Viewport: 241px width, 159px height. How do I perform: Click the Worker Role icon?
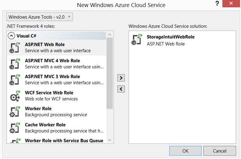point(15,112)
